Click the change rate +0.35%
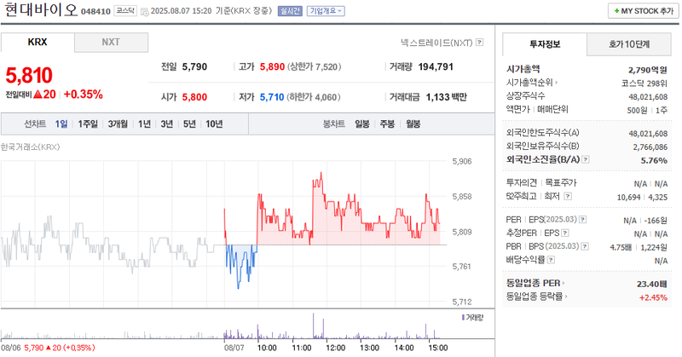The height and width of the screenshot is (357, 682). tap(83, 95)
